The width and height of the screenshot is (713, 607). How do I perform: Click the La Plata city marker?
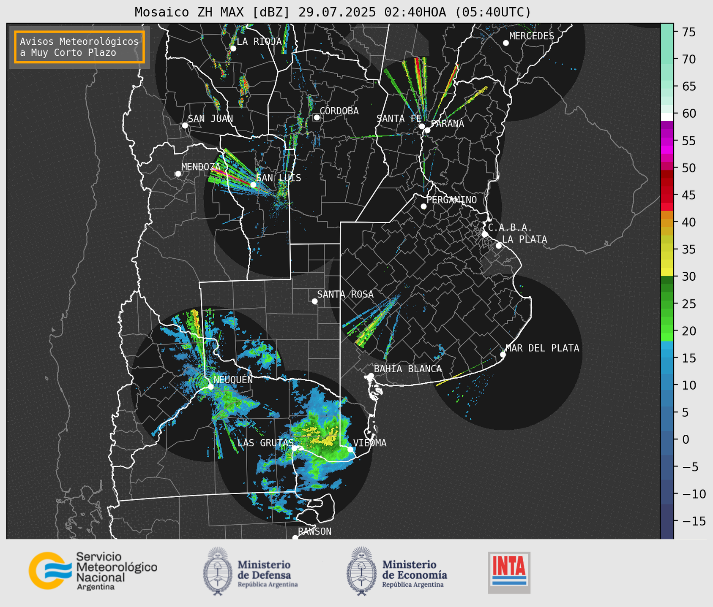pos(499,246)
